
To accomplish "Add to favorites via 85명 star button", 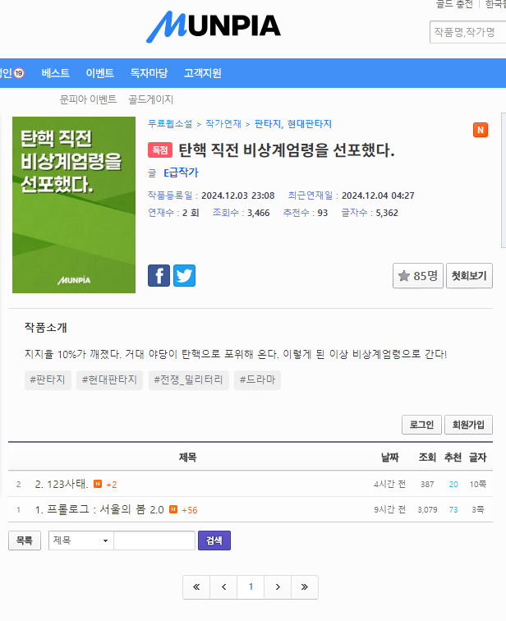I will [418, 276].
